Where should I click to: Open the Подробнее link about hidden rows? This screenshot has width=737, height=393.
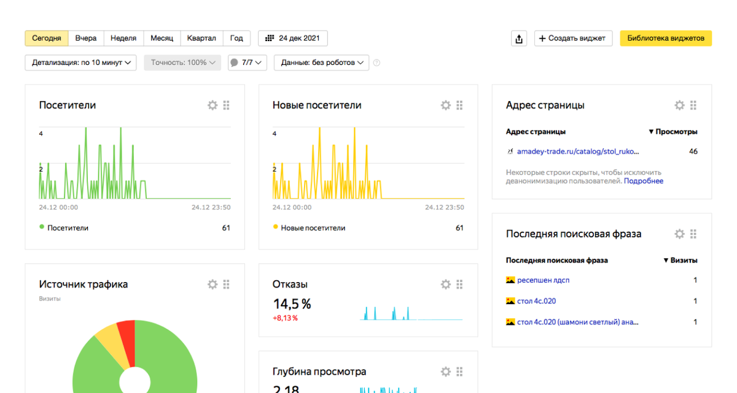(x=644, y=180)
